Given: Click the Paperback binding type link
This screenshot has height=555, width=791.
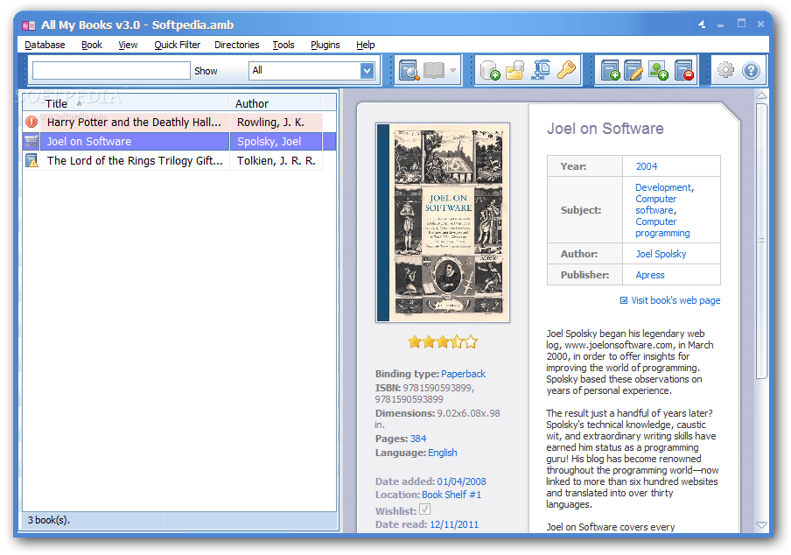Looking at the screenshot, I should pos(463,374).
